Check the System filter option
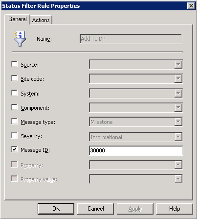 click(x=14, y=93)
